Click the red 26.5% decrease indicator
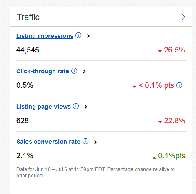The image size is (196, 194). click(172, 50)
